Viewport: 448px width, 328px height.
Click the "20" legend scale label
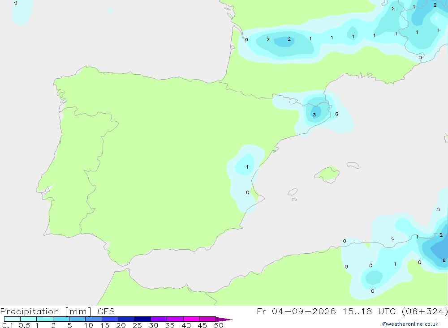pos(121,325)
